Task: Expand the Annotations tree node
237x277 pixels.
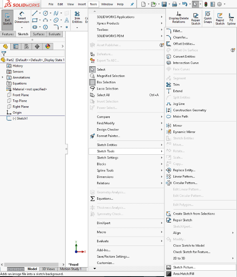Action: pos(2,77)
